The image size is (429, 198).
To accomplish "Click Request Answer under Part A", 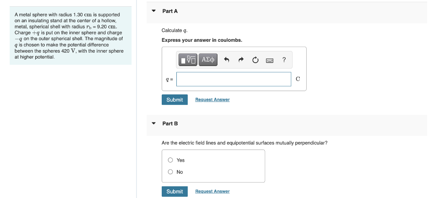I will tap(212, 100).
